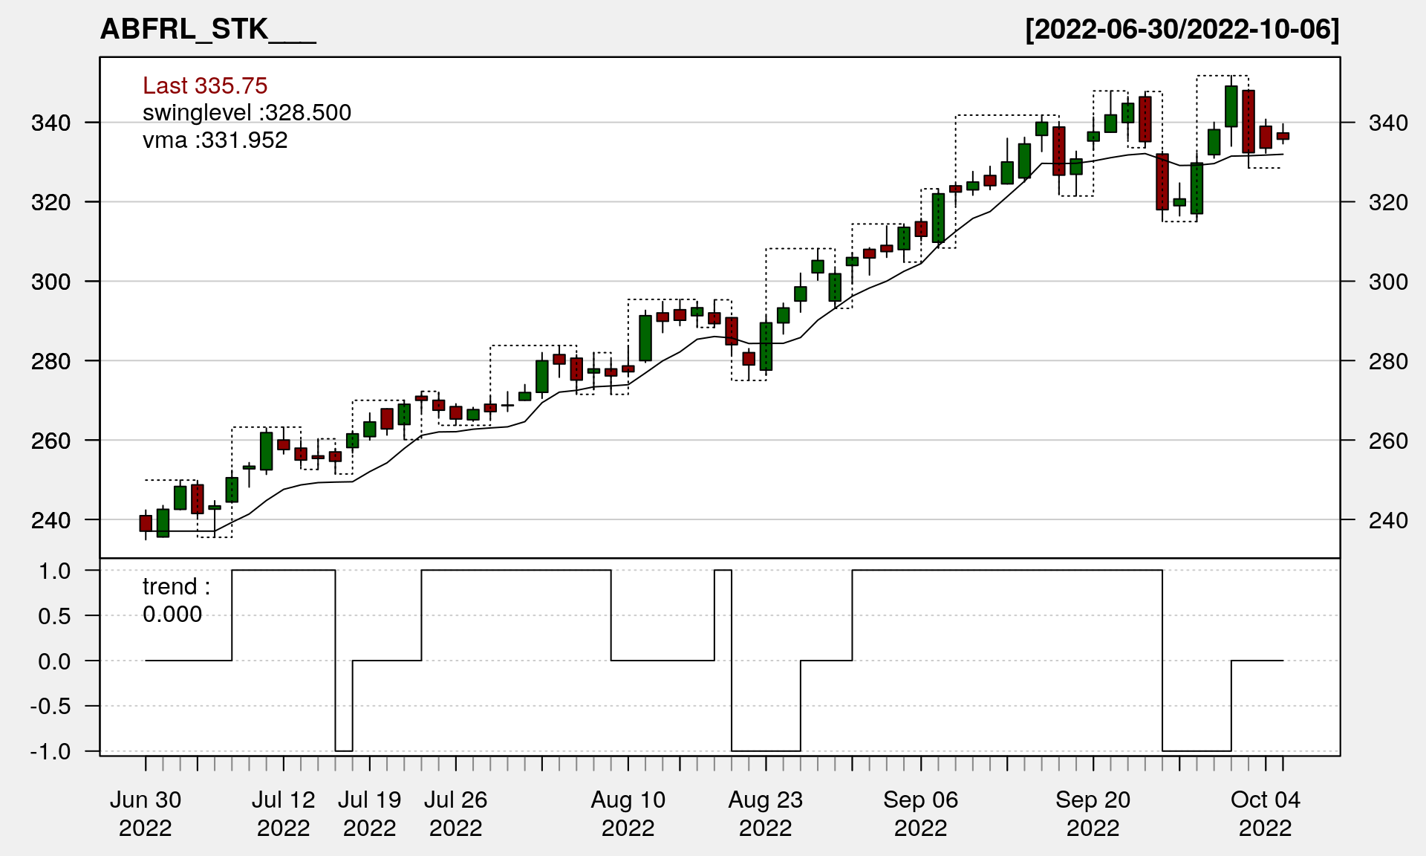1426x856 pixels.
Task: Click the swinglevel 328.500 label
Action: [x=247, y=112]
